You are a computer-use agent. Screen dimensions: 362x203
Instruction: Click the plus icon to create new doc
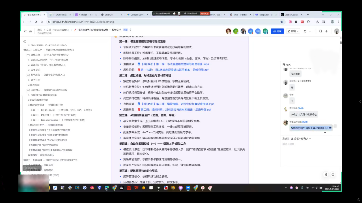point(326,31)
